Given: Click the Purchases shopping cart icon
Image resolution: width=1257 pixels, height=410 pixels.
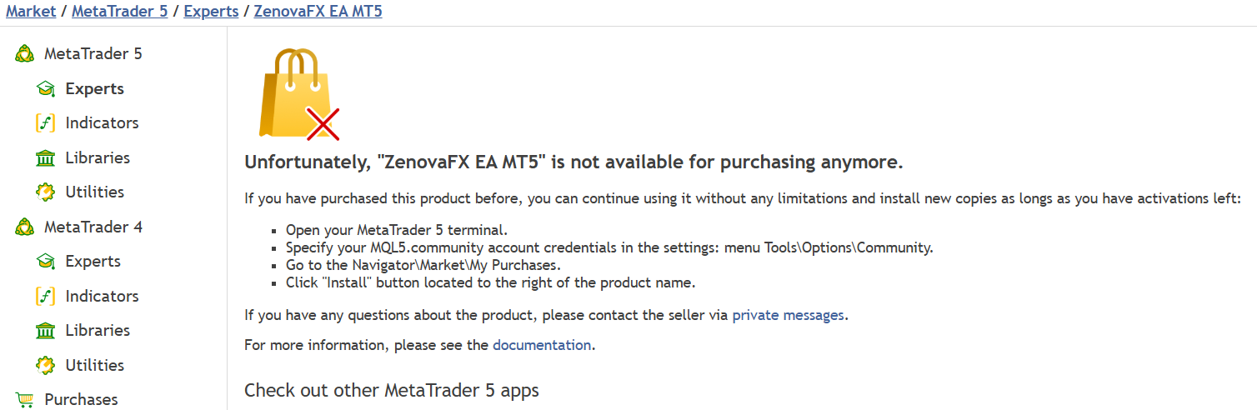Looking at the screenshot, I should point(25,400).
